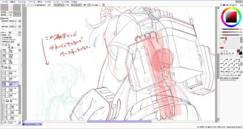This screenshot has height=129, width=243.
Task: Enable 領域検出元に指定 checkbox
Action: tap(1, 41)
